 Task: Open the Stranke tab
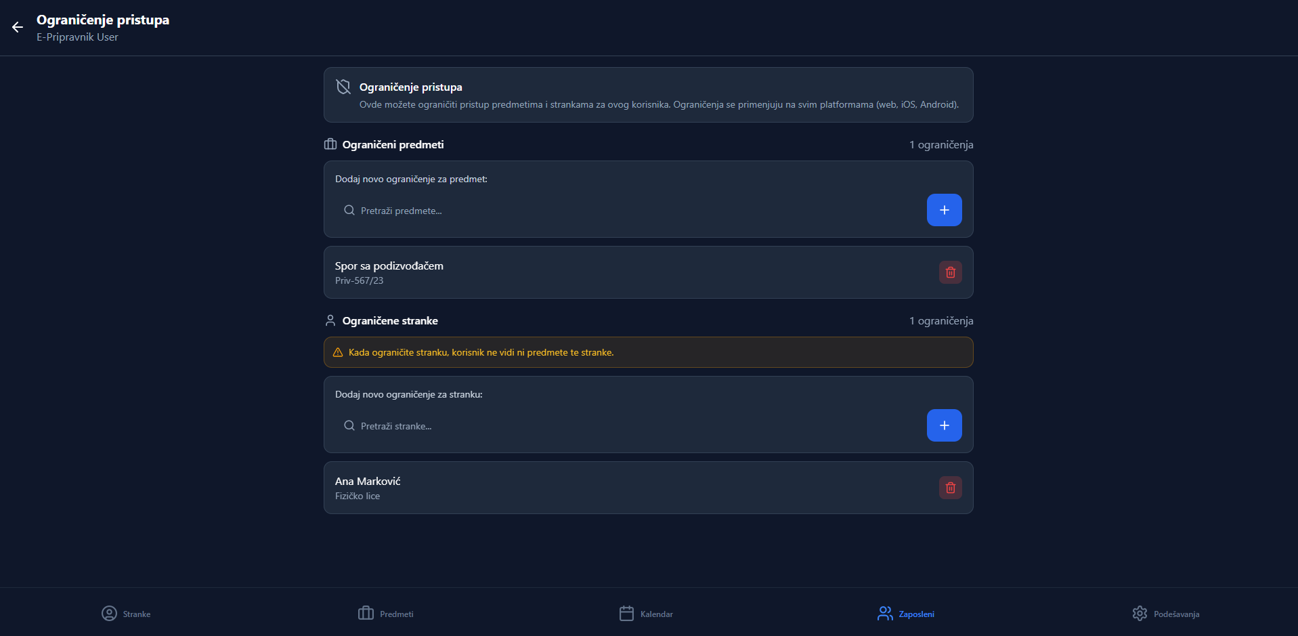point(127,614)
